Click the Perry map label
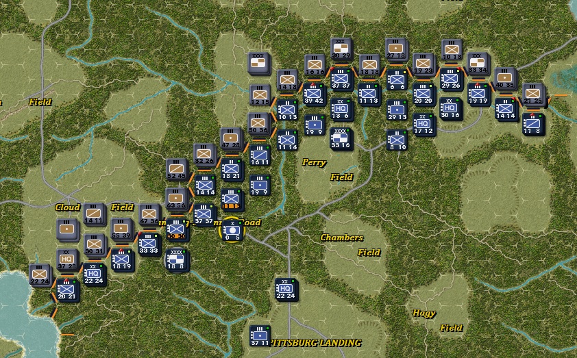 (x=314, y=162)
